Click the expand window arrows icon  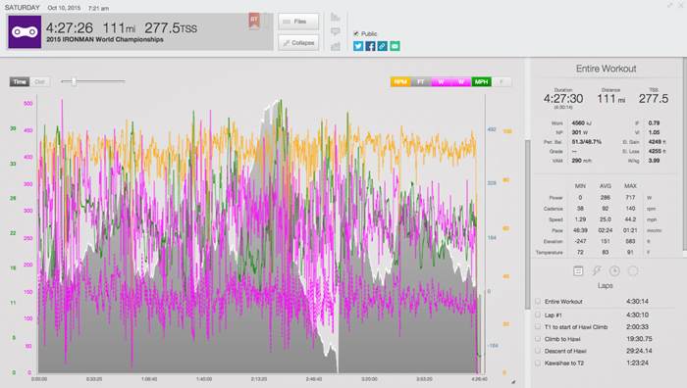[x=669, y=5]
